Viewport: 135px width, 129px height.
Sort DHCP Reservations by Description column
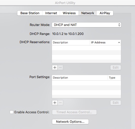(x=71, y=42)
